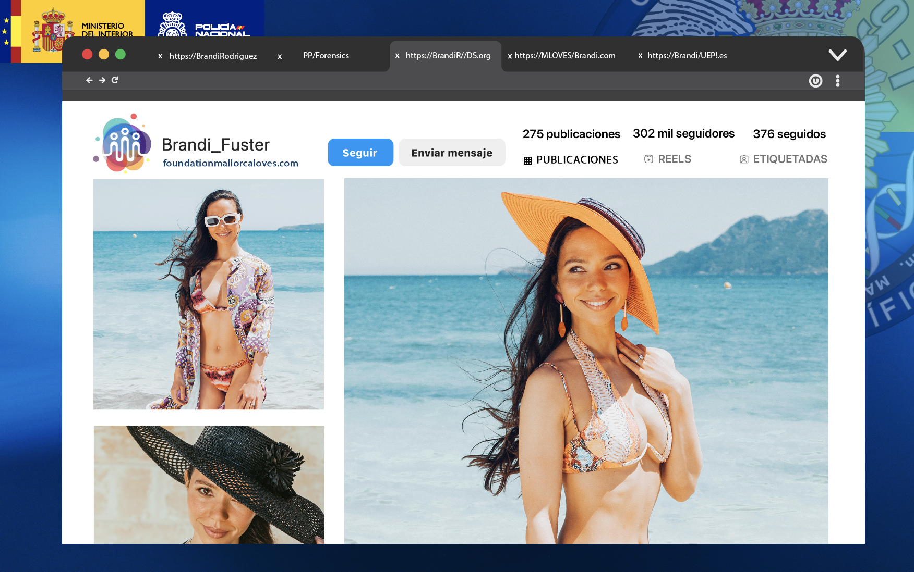914x572 pixels.
Task: Click the Brandi_Fuster username
Action: tap(215, 144)
